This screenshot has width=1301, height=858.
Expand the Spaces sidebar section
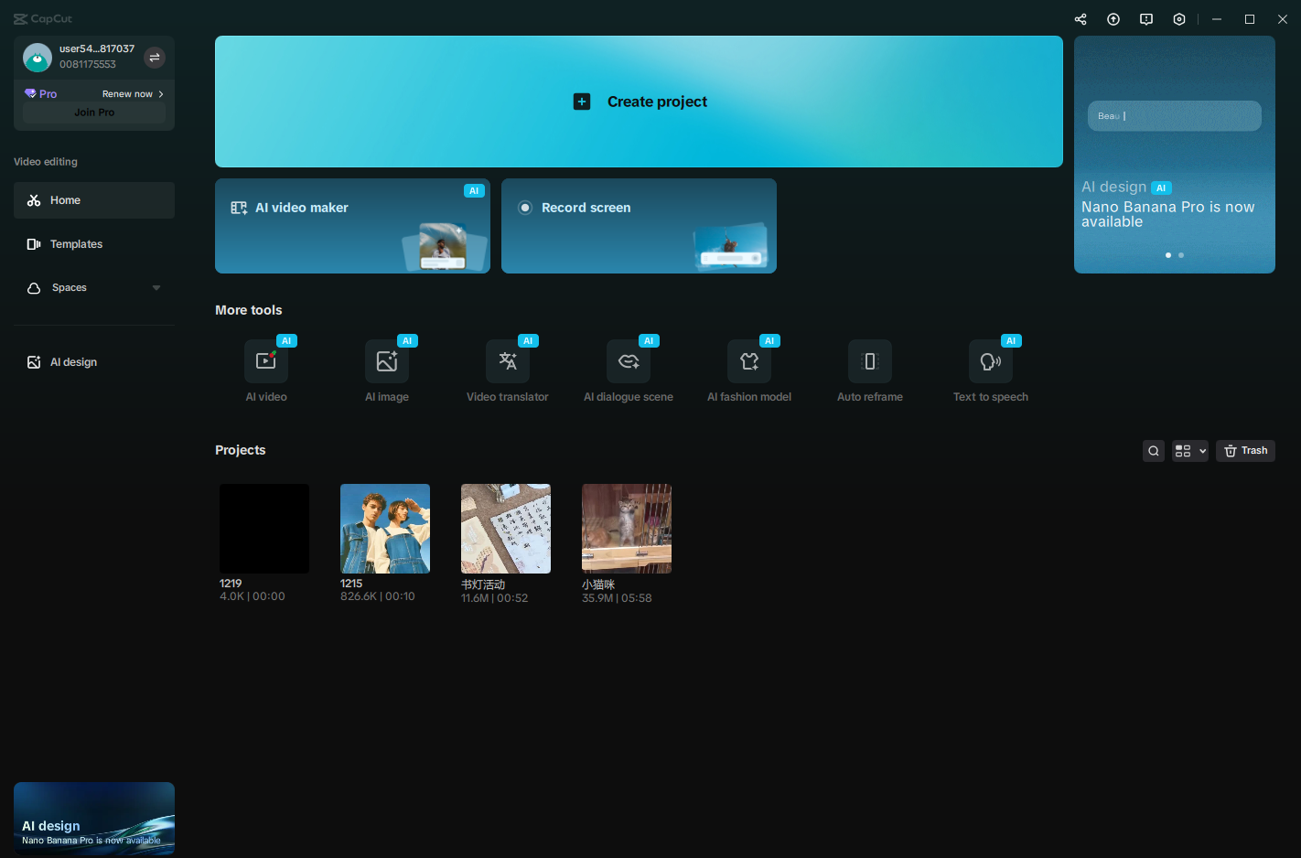click(156, 287)
